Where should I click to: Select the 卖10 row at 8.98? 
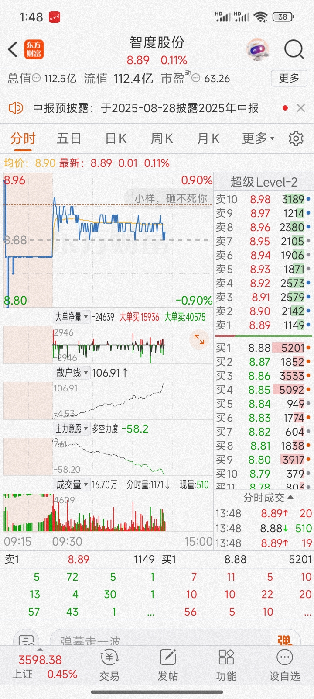tap(263, 199)
